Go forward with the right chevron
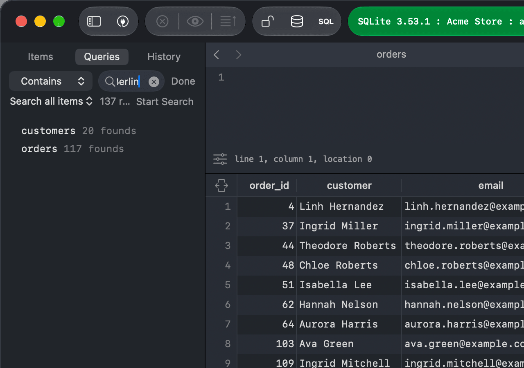 click(x=239, y=55)
